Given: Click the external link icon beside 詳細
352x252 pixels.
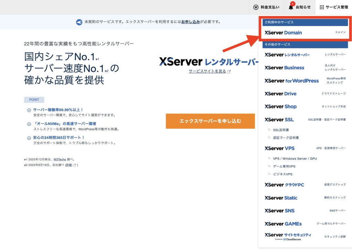Looking at the screenshot, I should pos(74,165).
